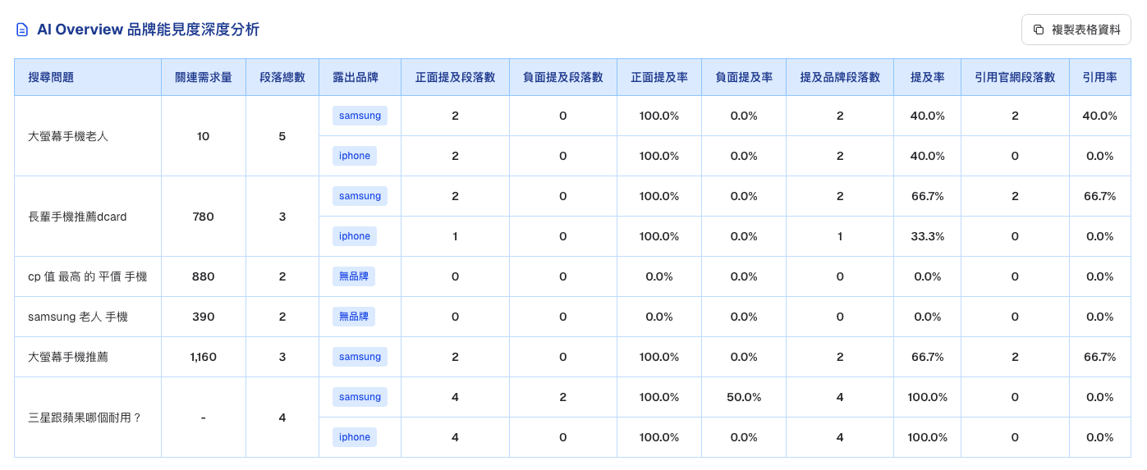Click the 1,160 demand volume cell
Viewport: 1147px width, 470px height.
pos(204,357)
